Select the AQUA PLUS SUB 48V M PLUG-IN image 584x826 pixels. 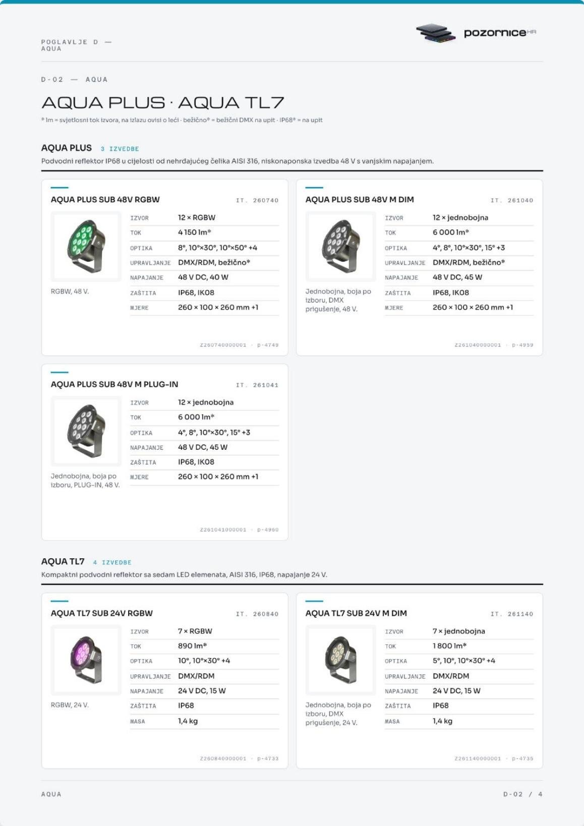(x=86, y=431)
